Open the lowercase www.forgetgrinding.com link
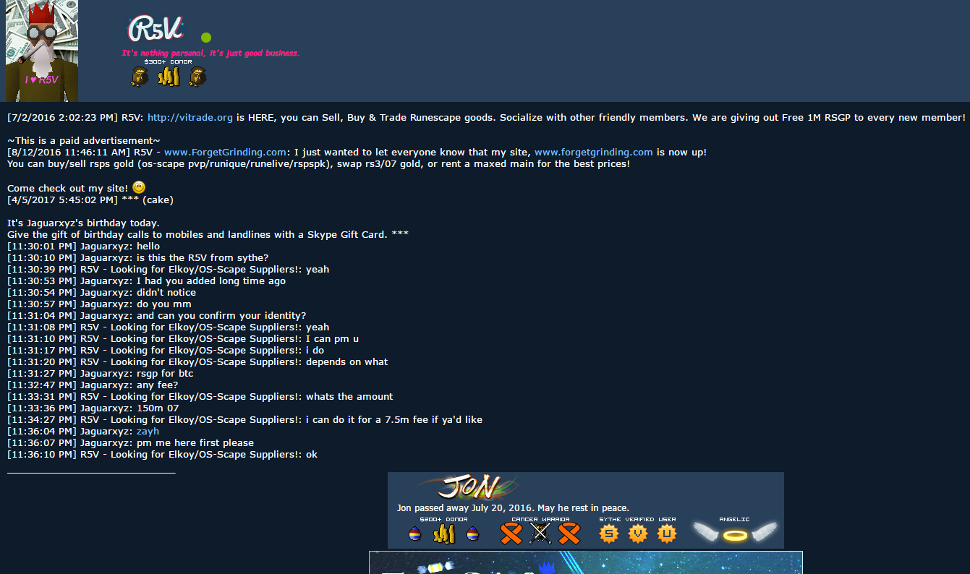 (594, 152)
